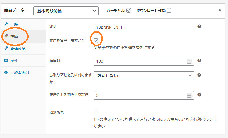
Task: Click help icon beside 在庫低下を知らせる数値
Action: 199,95
